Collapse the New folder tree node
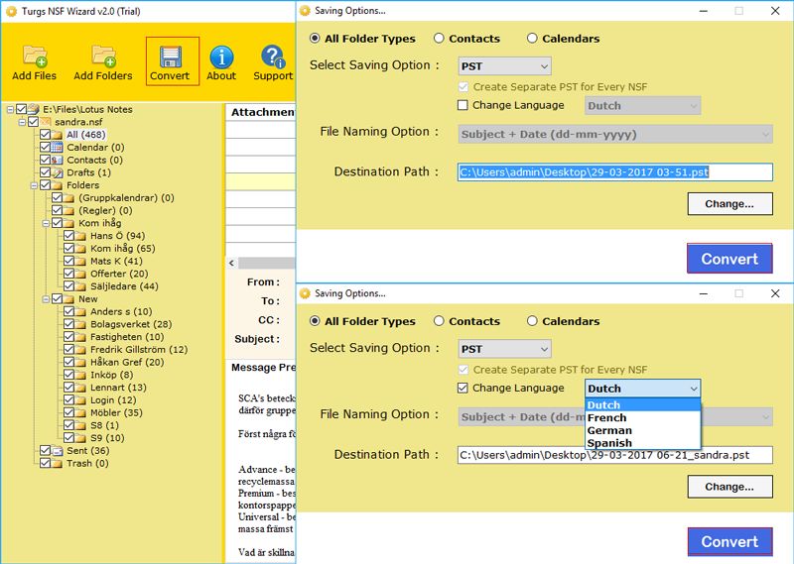Viewport: 794px width, 564px height. [46, 299]
